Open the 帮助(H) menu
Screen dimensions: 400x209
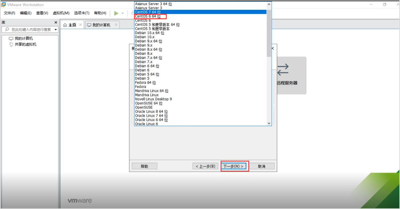coord(100,13)
